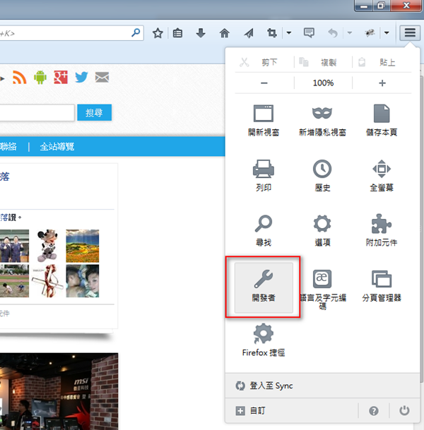
Task: Expand the crop tool dropdown arrow
Action: click(x=289, y=33)
